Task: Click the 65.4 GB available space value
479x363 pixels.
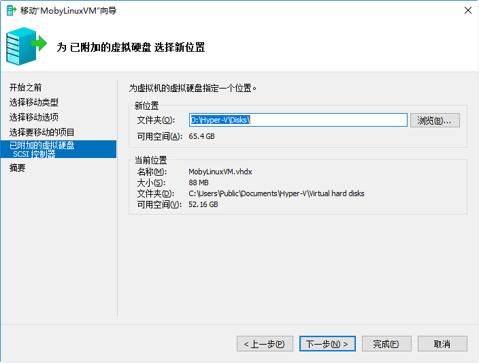Action: click(201, 136)
